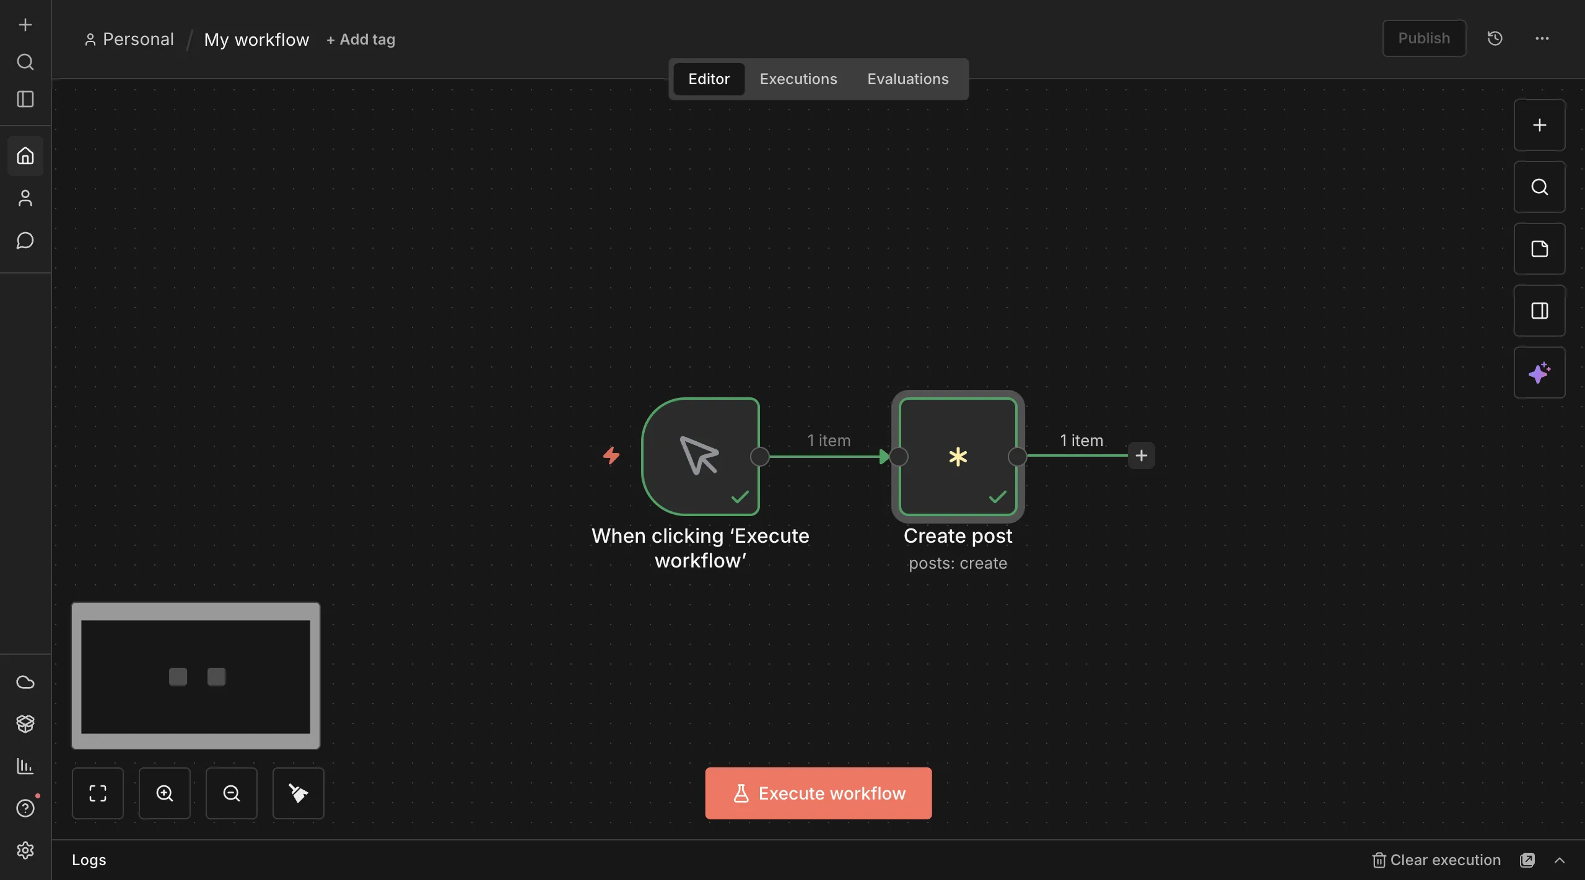Add a sticky note to the canvas
The image size is (1585, 880).
click(x=1539, y=249)
